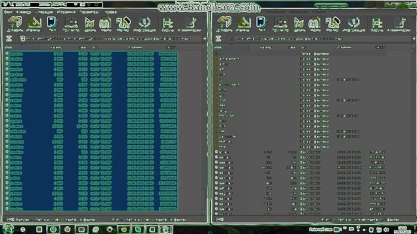Image resolution: width=417 pixels, height=234 pixels.
Task: Click the status bar drive icon in left window
Action: 10,220
